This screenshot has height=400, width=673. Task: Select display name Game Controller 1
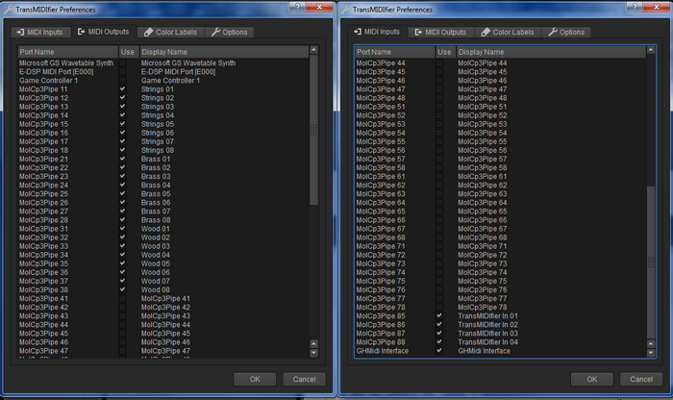[x=170, y=81]
